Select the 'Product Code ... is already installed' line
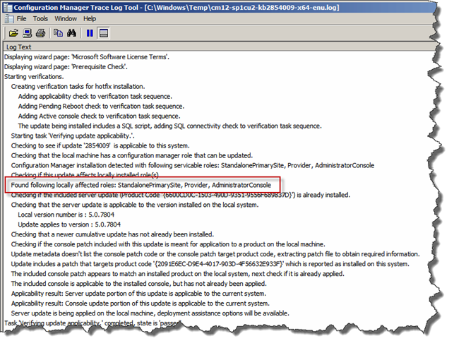This screenshot has height=348, width=454. 180,195
